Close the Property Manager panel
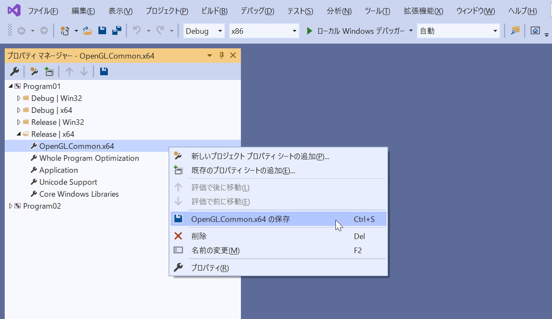This screenshot has width=552, height=319. coord(233,56)
